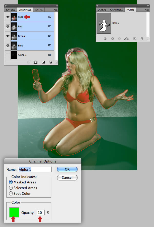Open Channels tab in right panel
154x227 pixels.
click(117, 10)
